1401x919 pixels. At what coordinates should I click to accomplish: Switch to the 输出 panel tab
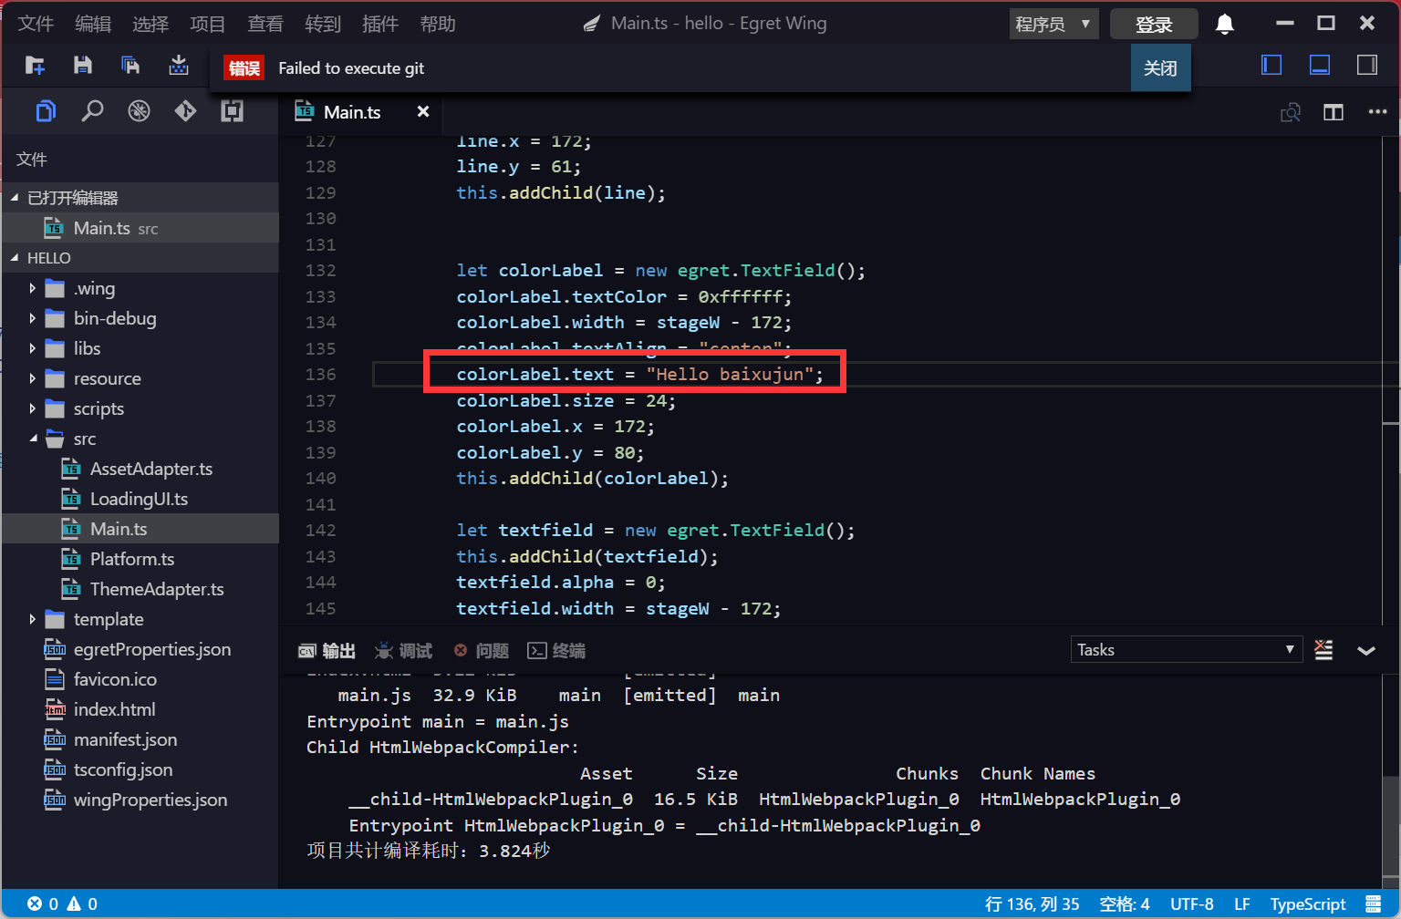pyautogui.click(x=327, y=651)
